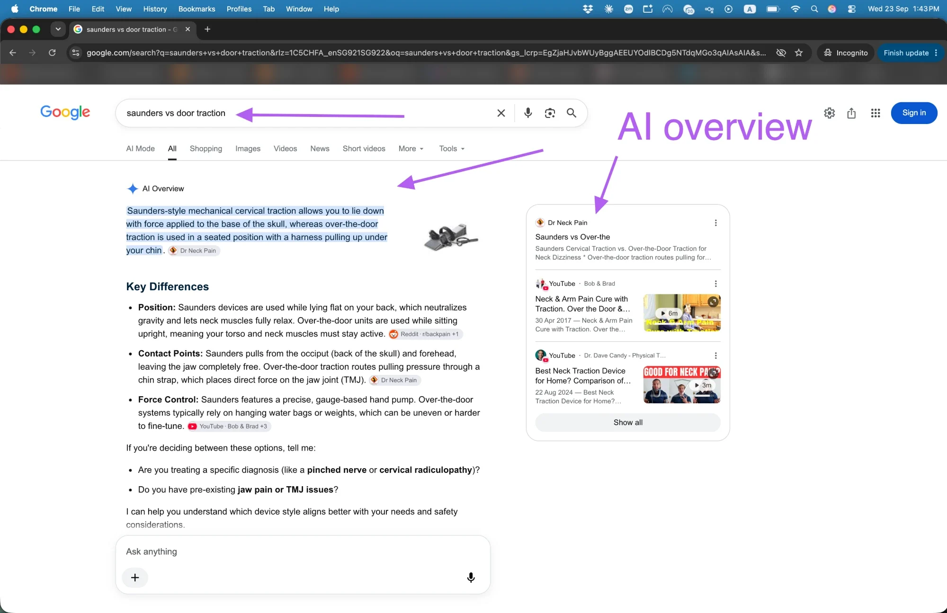
Task: Open the Good for Neck Pain video thumbnail
Action: click(x=682, y=385)
